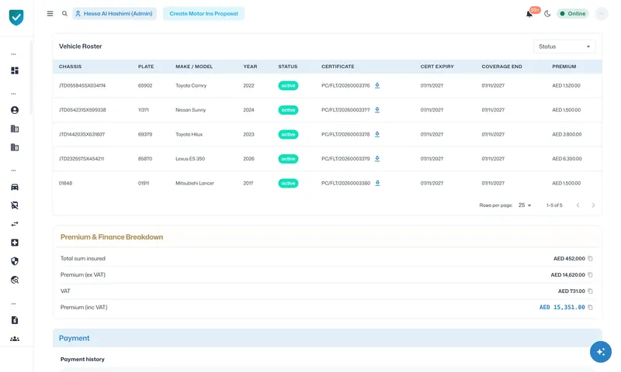This screenshot has height=372, width=621.
Task: Click the active badge for Lexus ES 350
Action: (288, 159)
